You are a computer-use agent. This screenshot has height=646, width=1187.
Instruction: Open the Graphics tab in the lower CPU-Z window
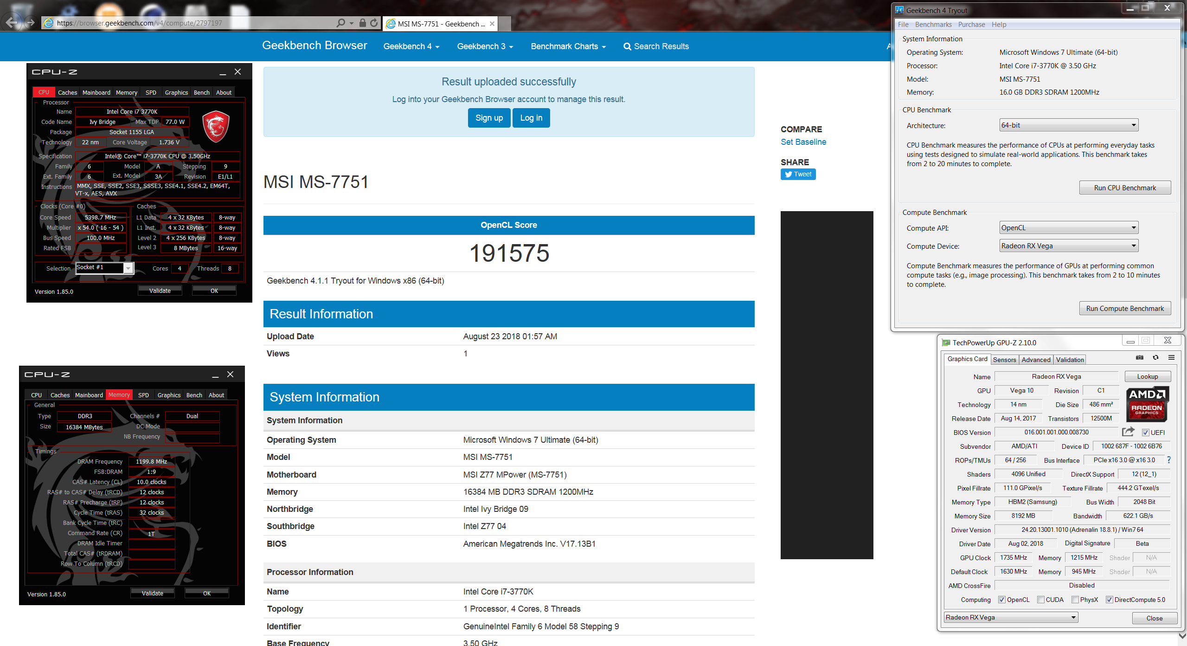[169, 395]
